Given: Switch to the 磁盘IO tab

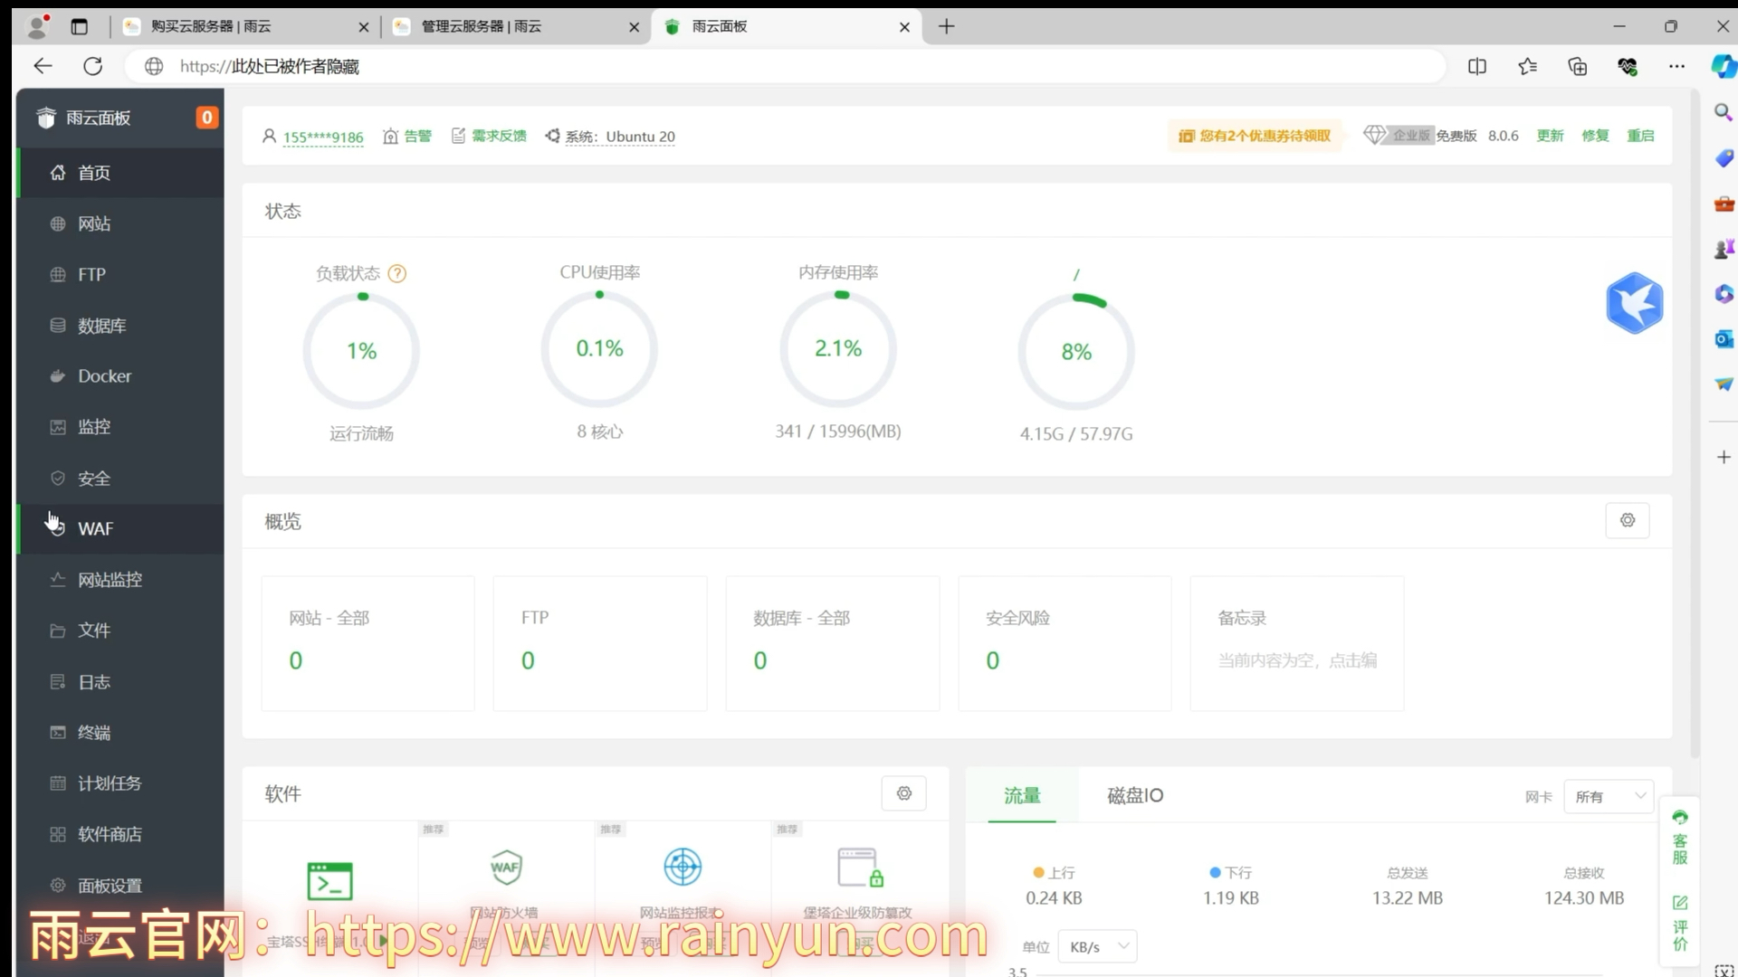Looking at the screenshot, I should [1135, 795].
